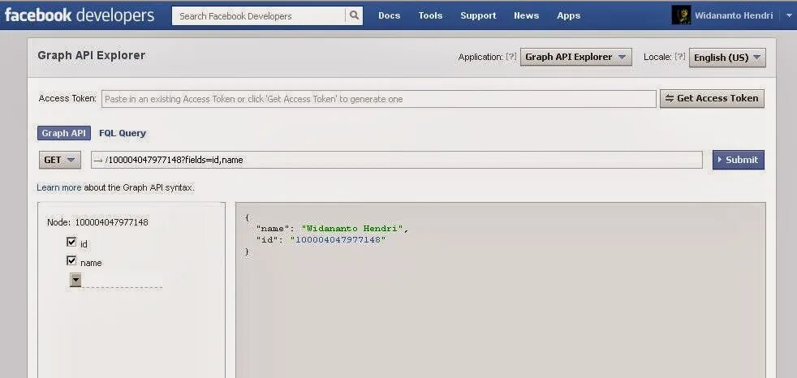797x378 pixels.
Task: Click the "100004047977148" id value in JSON
Action: (338, 239)
